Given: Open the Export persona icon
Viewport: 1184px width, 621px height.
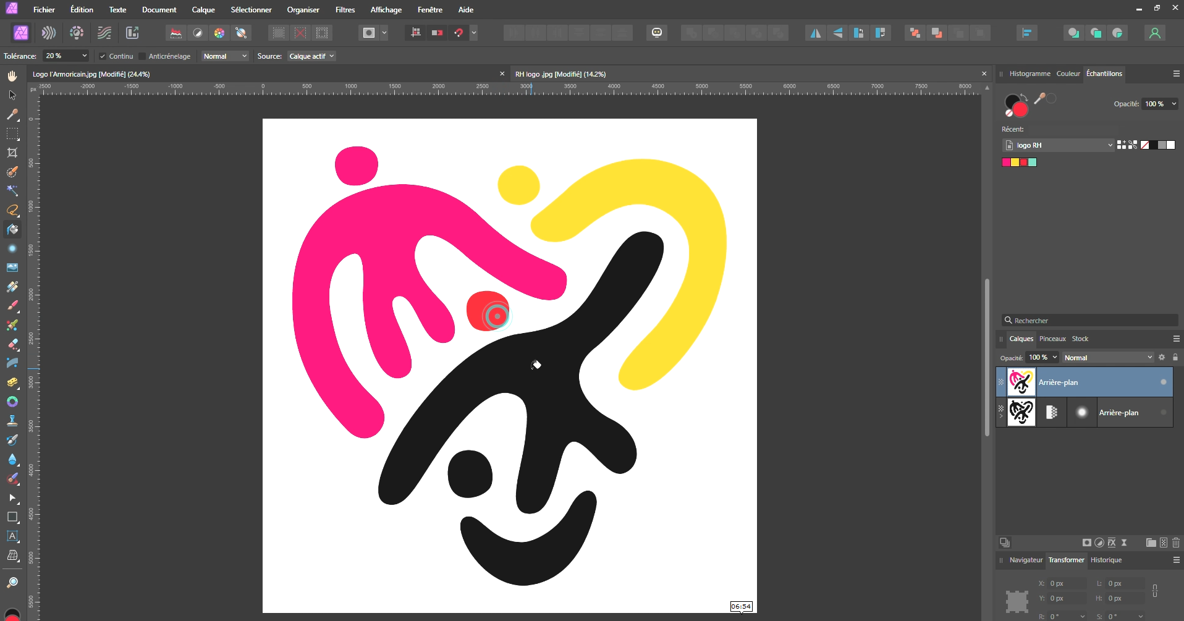Looking at the screenshot, I should [132, 33].
